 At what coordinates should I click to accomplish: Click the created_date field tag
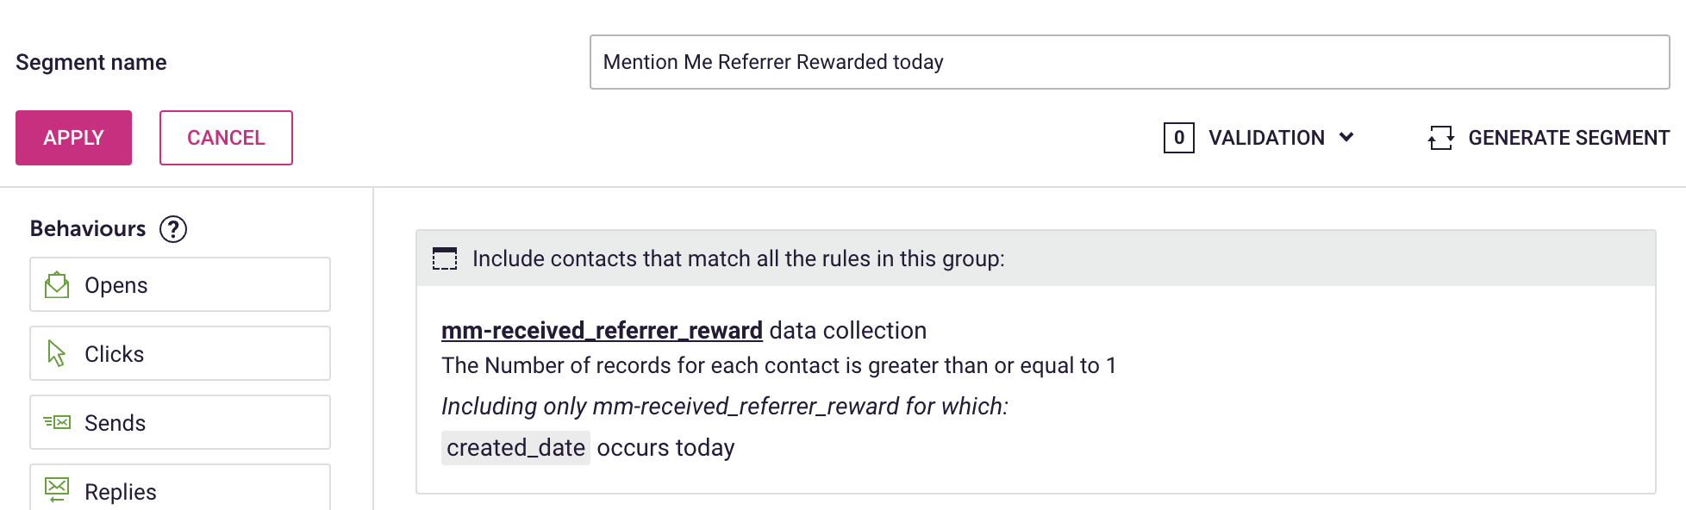(515, 448)
